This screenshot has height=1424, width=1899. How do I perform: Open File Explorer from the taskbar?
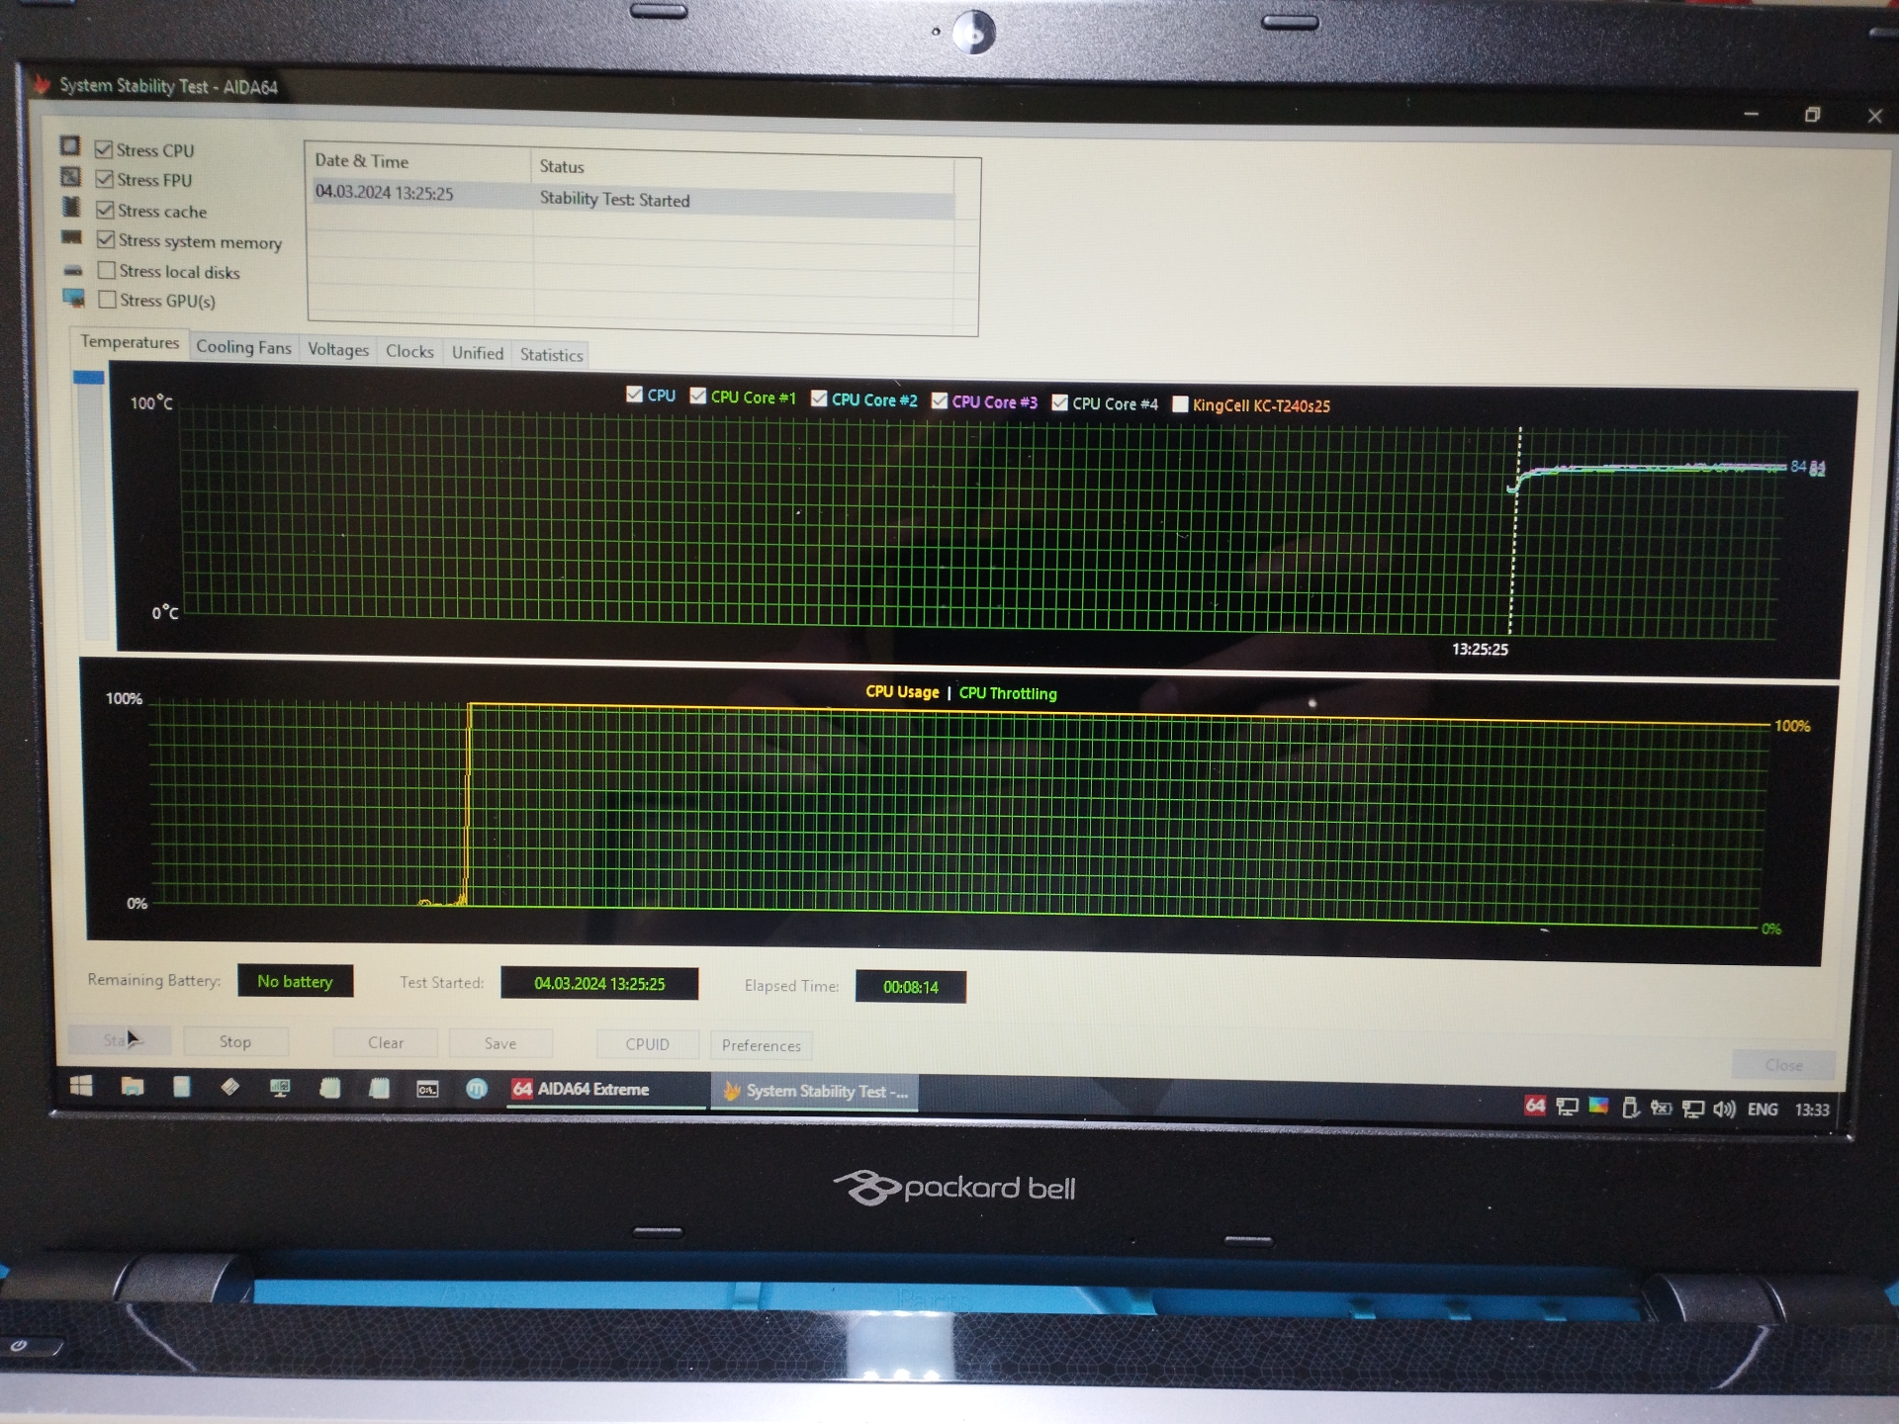point(133,1087)
